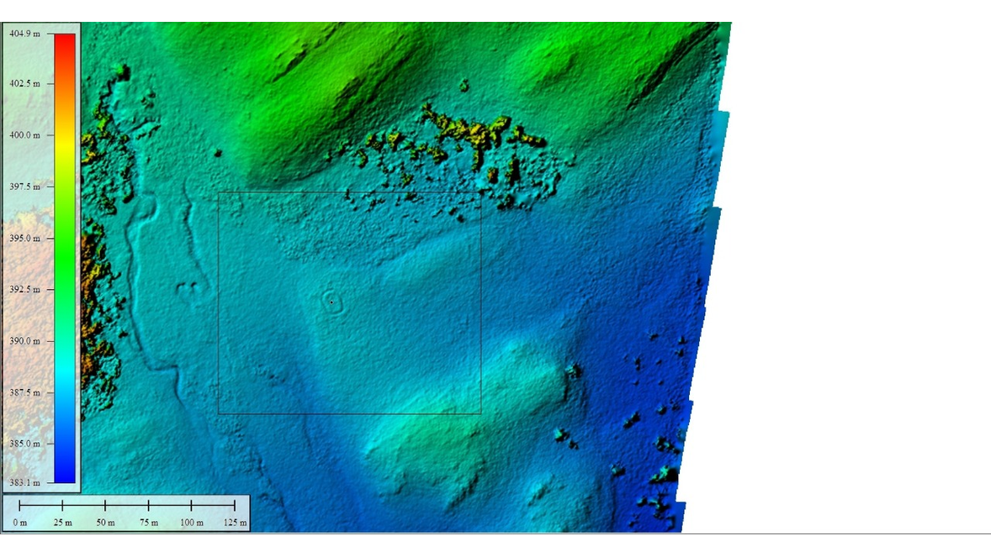The width and height of the screenshot is (991, 557).
Task: Click the 25 m scale bar label
Action: coord(62,523)
